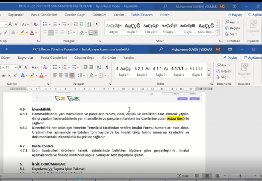Right-align text in back PR.13-PL.02 window
262x181 pixels.
[56, 32]
